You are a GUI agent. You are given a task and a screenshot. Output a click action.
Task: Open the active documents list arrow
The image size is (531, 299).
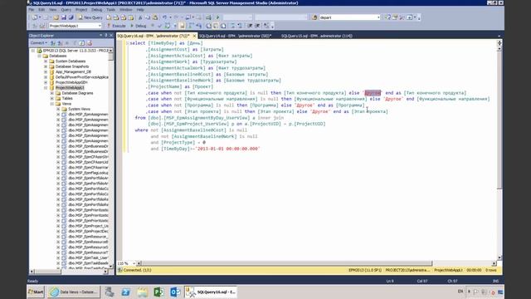coord(499,36)
